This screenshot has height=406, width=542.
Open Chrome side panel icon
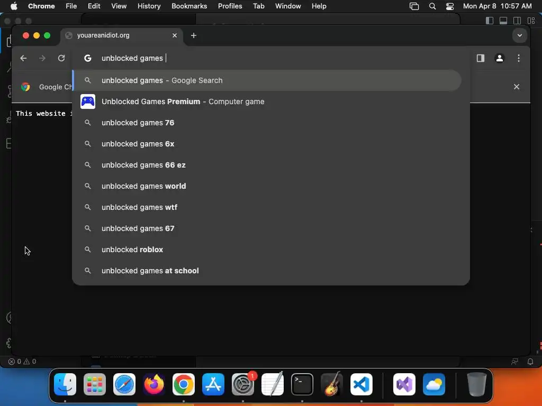tap(481, 58)
